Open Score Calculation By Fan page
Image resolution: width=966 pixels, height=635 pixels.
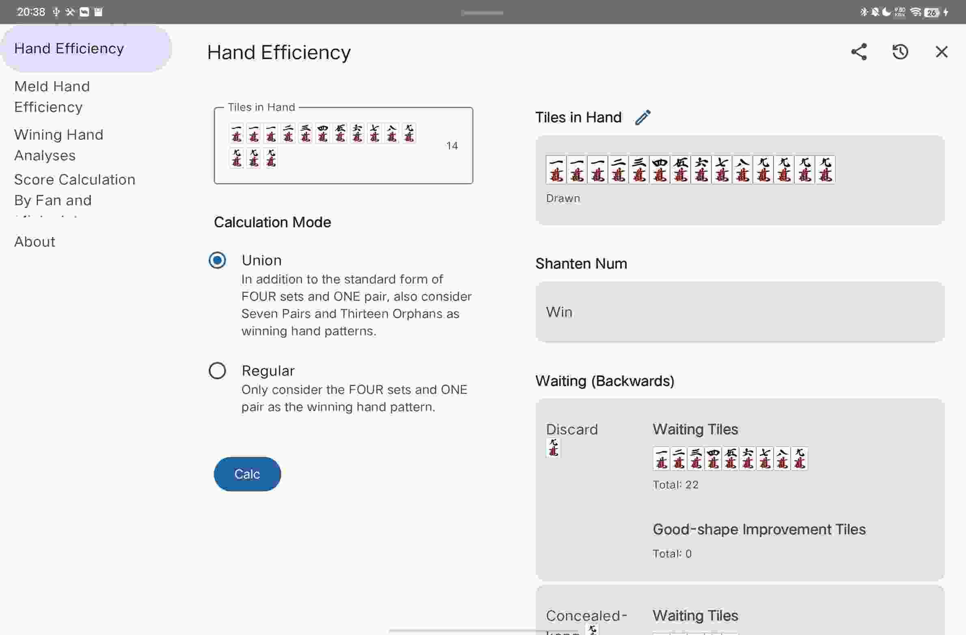[x=74, y=190]
